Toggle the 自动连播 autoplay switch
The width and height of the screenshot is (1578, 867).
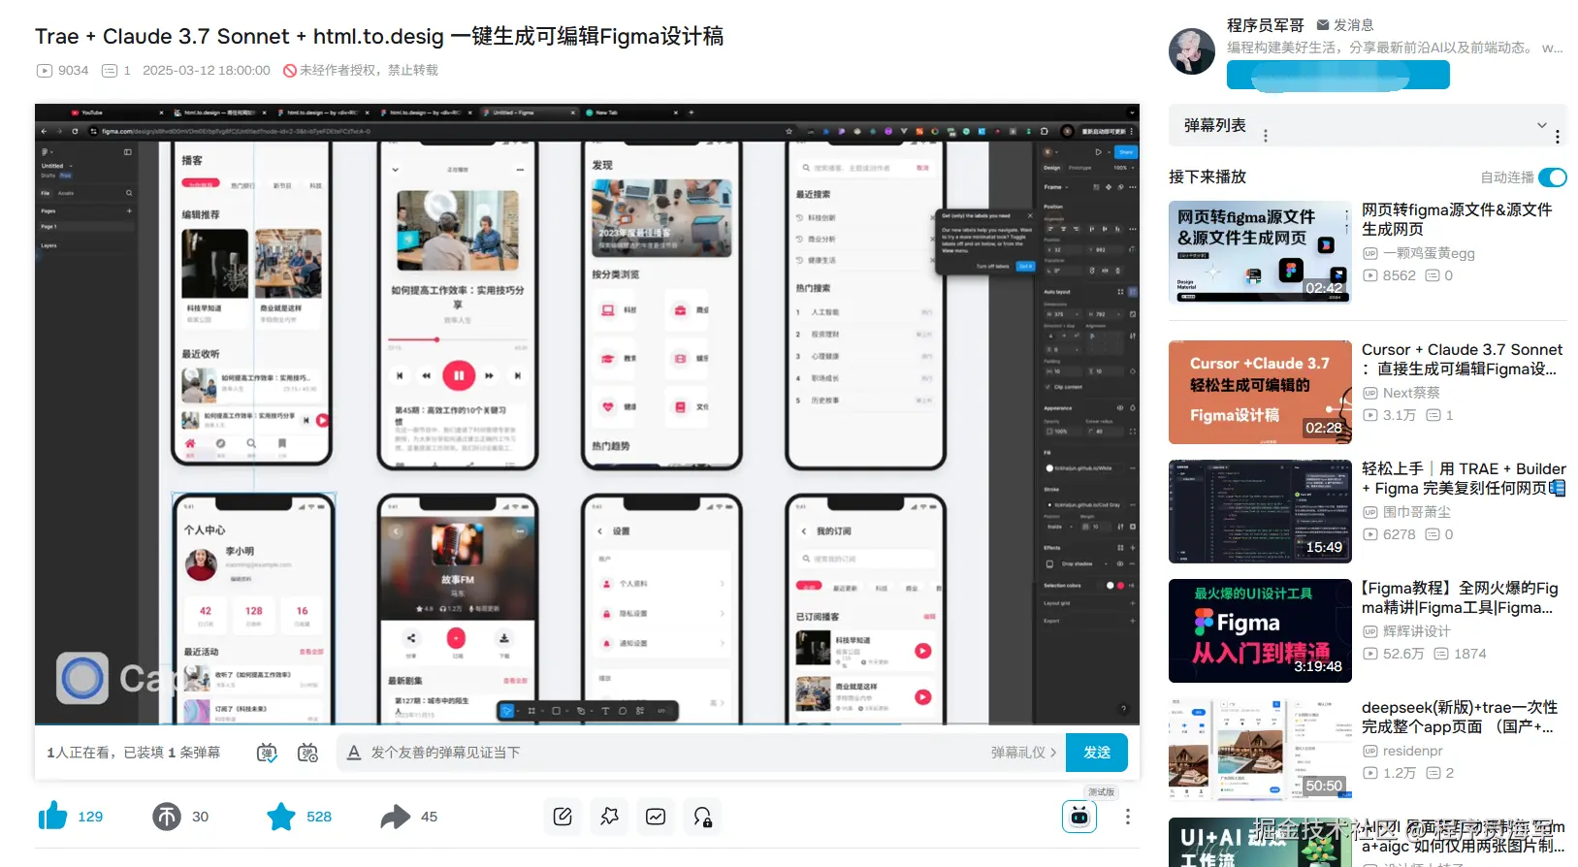pos(1552,177)
